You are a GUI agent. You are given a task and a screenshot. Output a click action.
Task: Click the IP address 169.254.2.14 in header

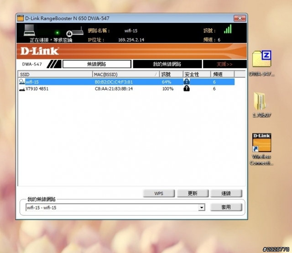pos(131,40)
